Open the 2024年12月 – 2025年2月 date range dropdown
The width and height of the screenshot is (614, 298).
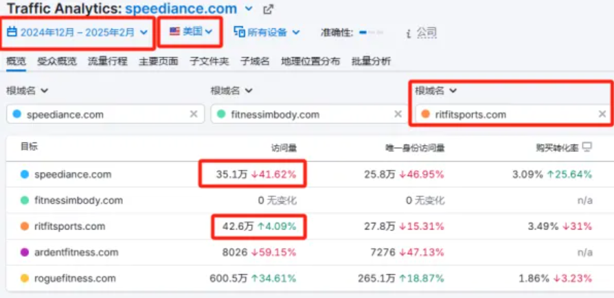[78, 32]
